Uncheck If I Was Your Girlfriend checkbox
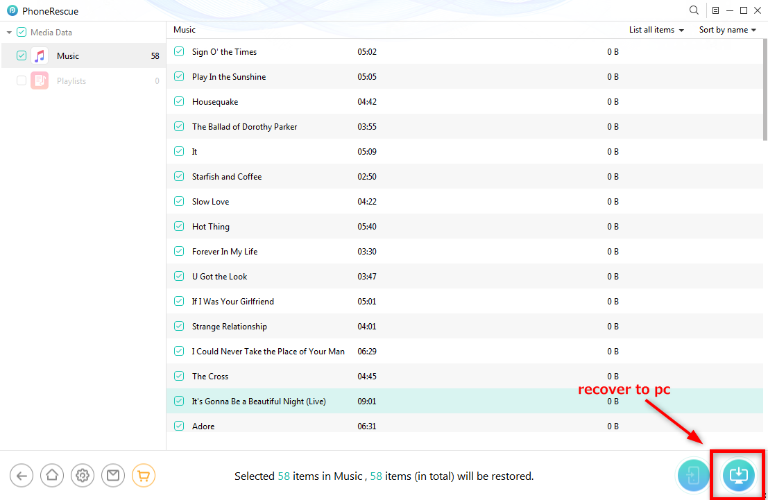Screen dimensions: 768x500 pos(179,301)
